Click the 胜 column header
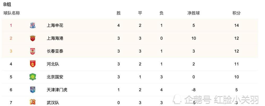Screen dimensions: 265x106 click(x=119, y=13)
